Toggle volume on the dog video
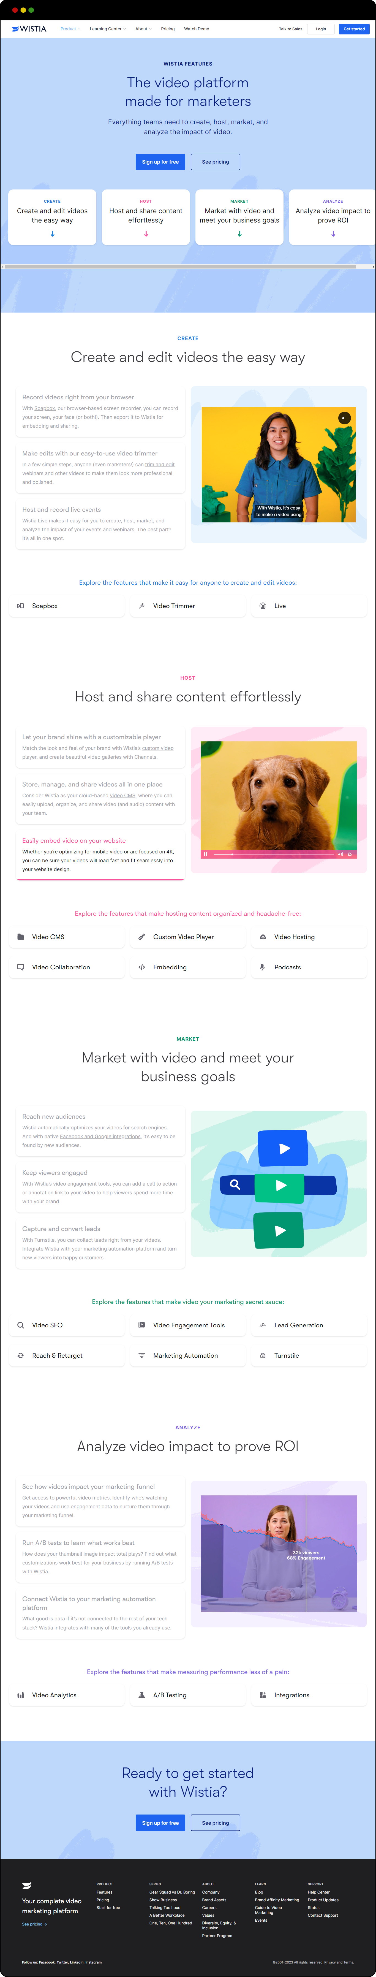The width and height of the screenshot is (376, 1977). tap(341, 853)
